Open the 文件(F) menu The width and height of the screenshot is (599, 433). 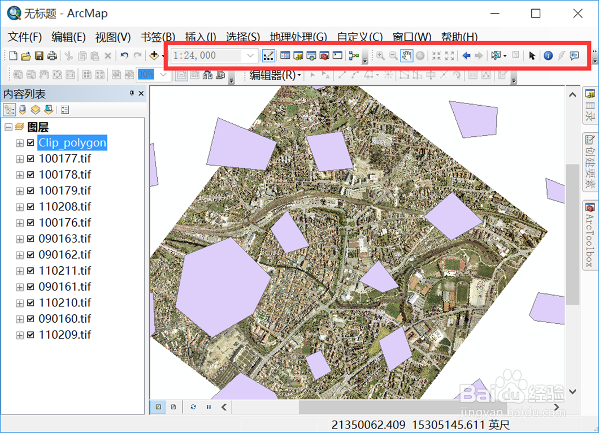coord(25,37)
